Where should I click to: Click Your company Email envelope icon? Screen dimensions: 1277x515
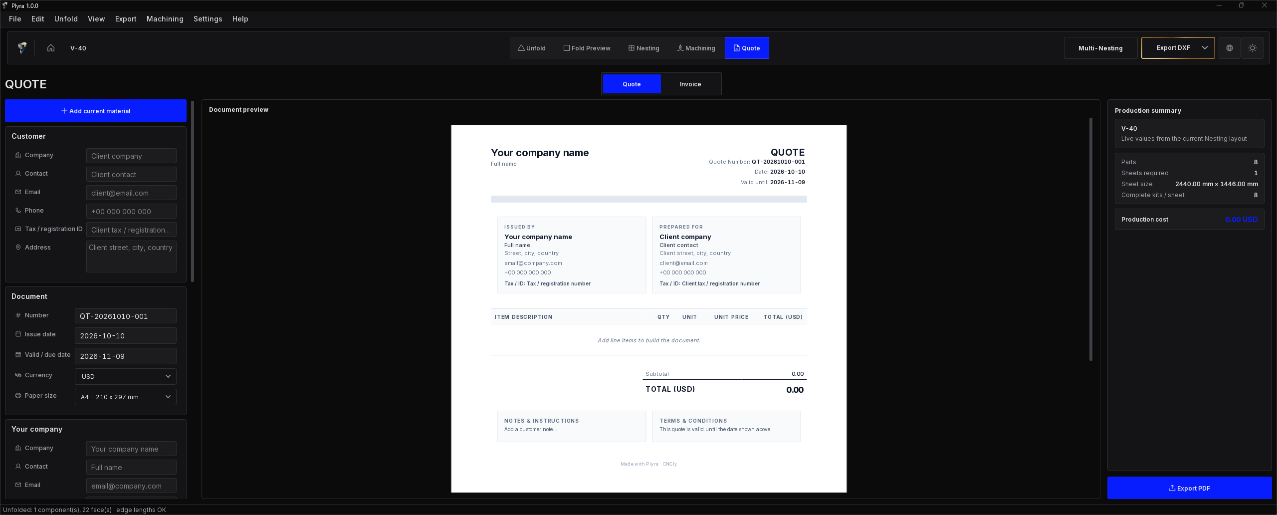click(x=18, y=485)
